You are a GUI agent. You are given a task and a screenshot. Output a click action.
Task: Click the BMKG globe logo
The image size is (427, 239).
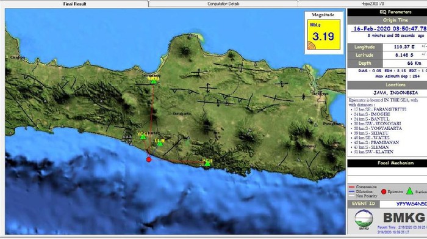[364, 219]
